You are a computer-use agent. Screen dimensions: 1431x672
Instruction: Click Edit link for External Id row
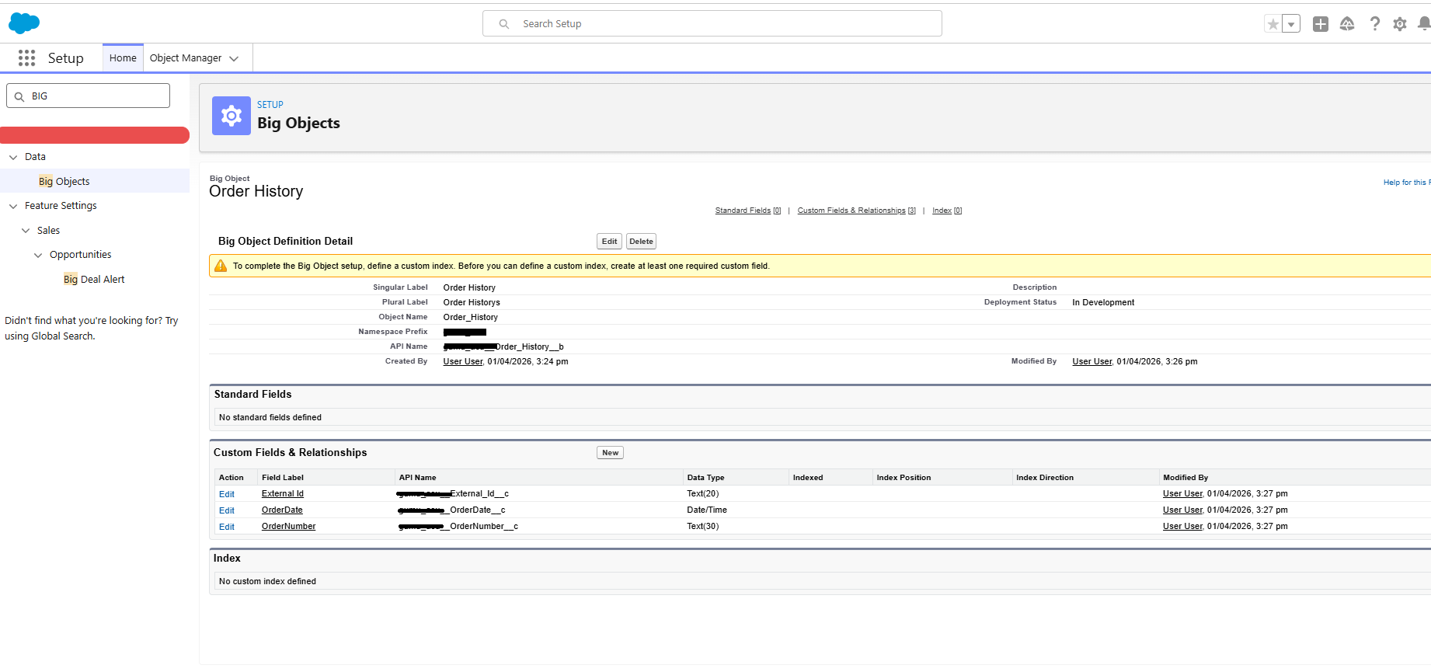[227, 494]
